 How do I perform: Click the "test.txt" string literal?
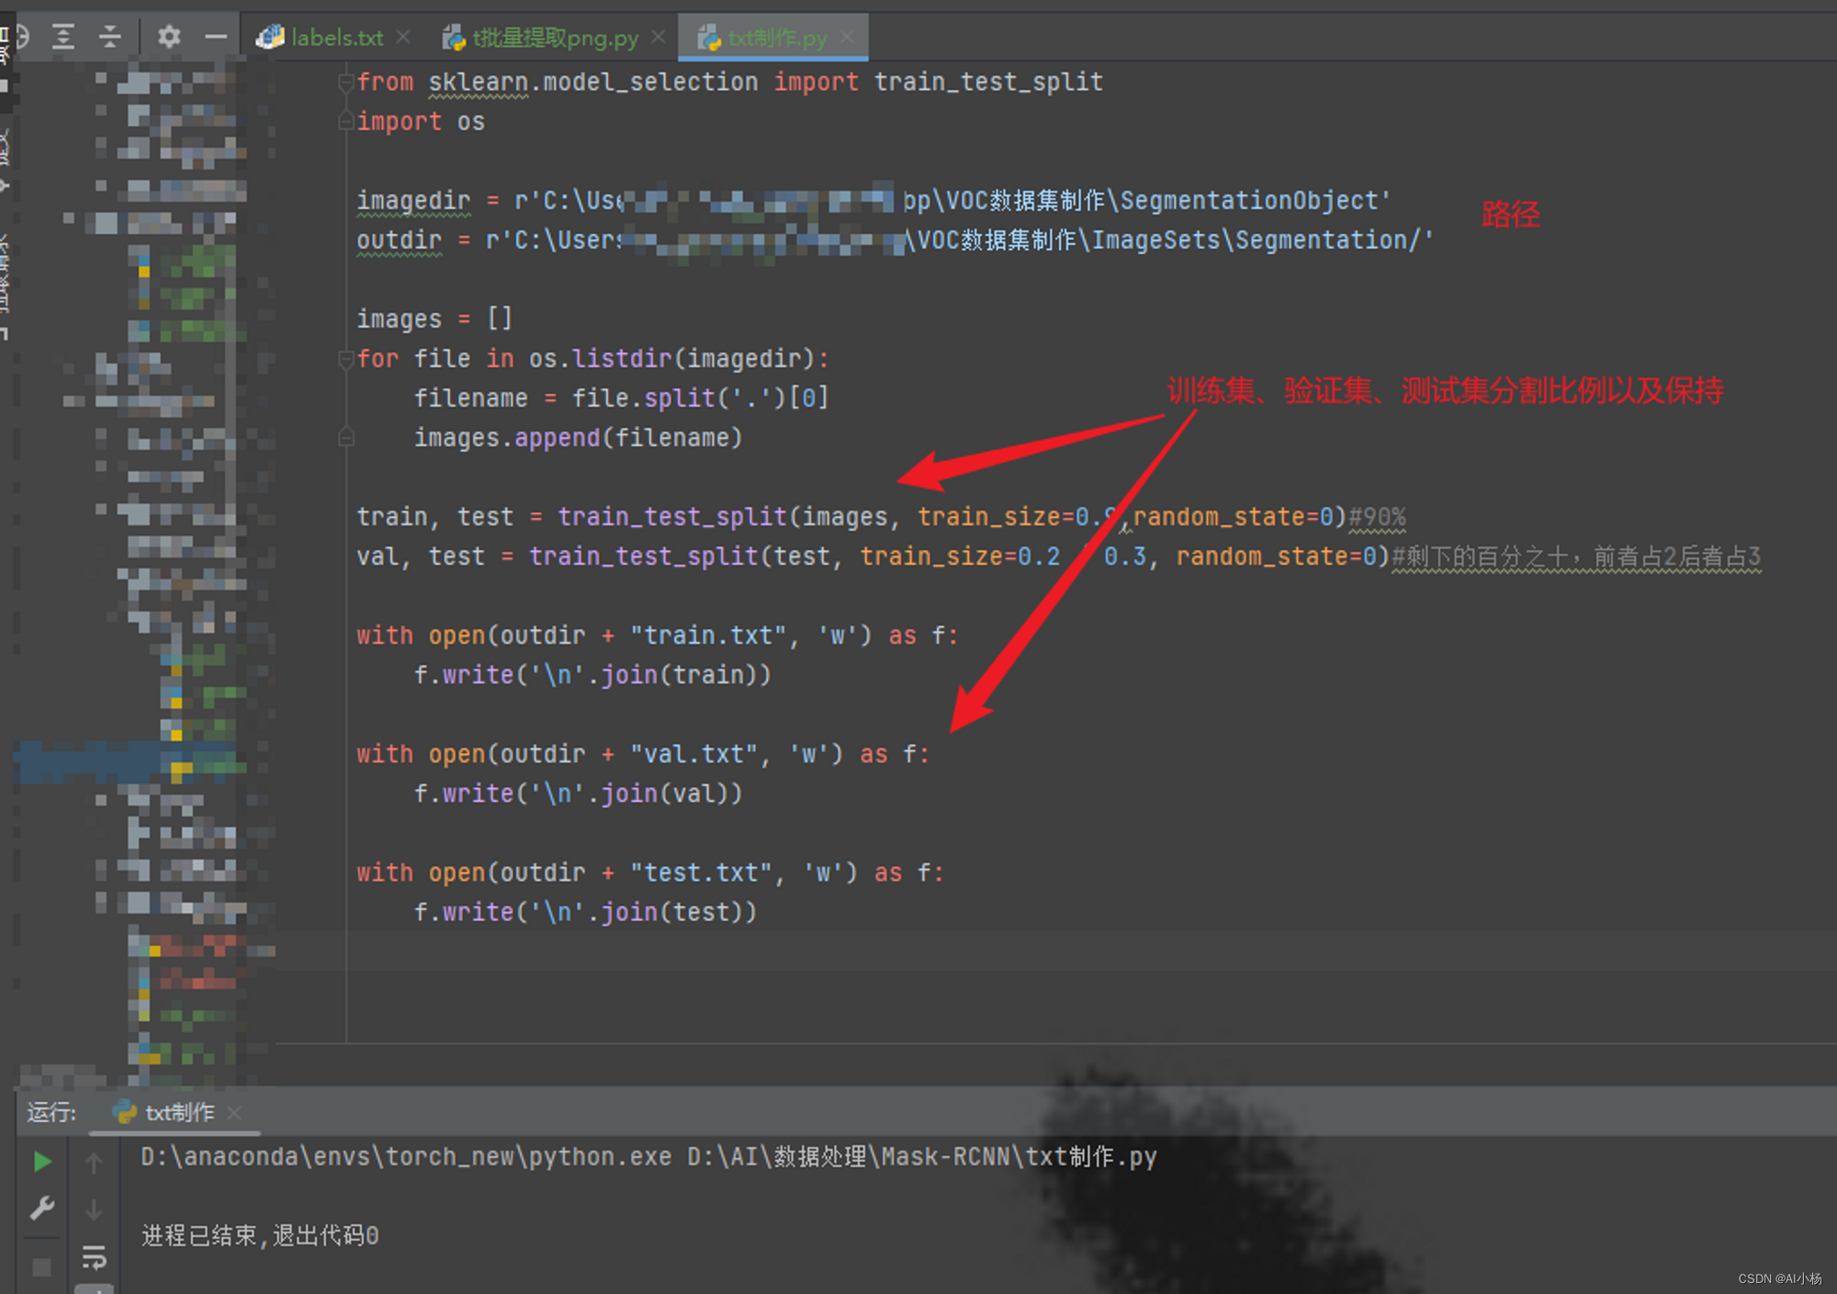coord(701,872)
